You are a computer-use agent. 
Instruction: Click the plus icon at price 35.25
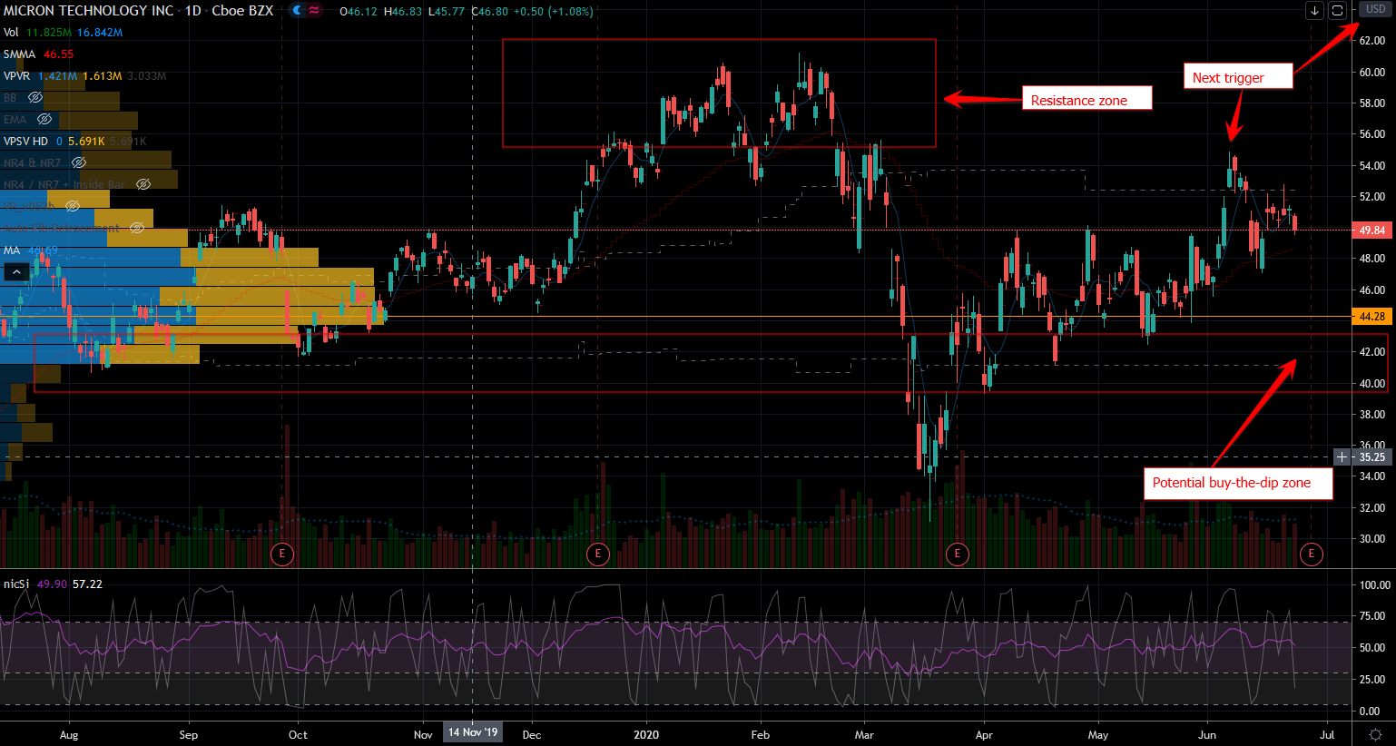point(1342,457)
